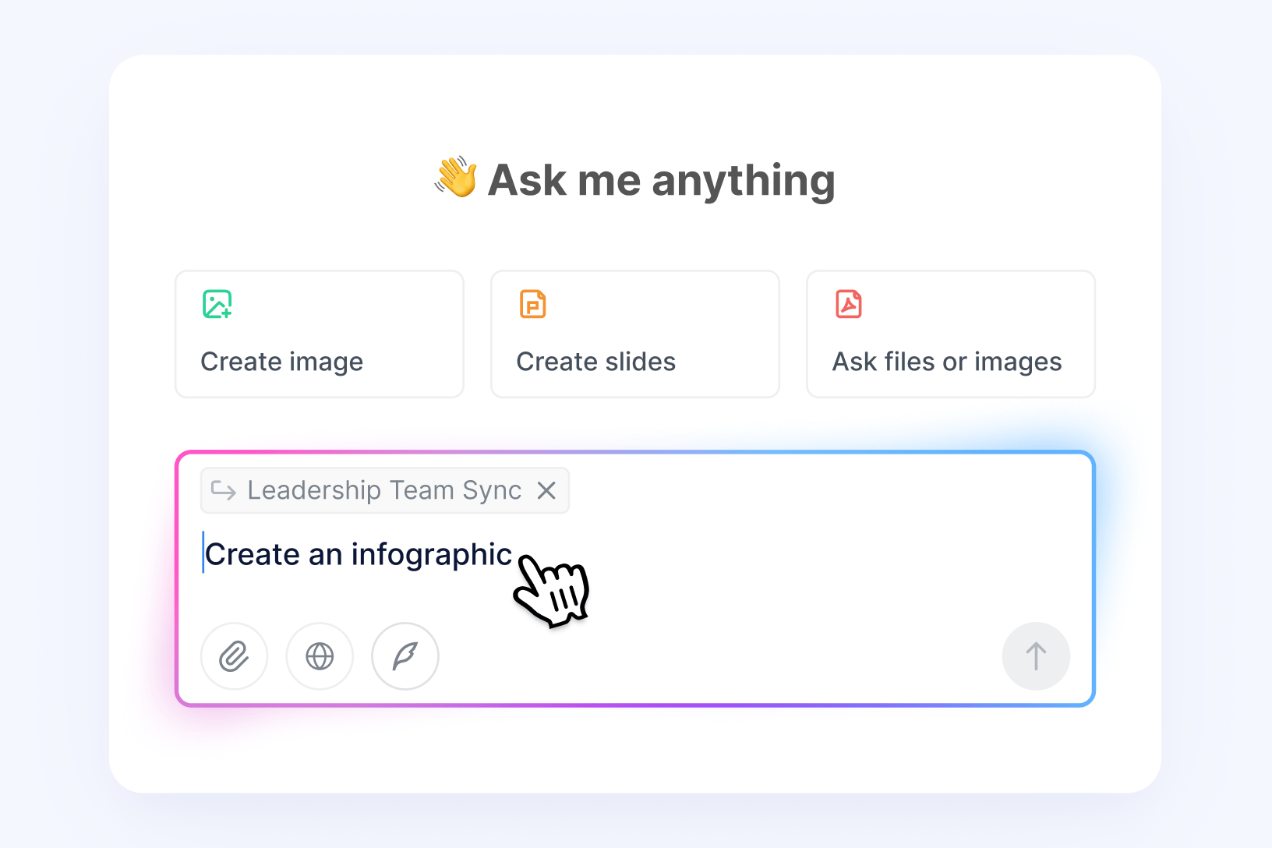The height and width of the screenshot is (848, 1272).
Task: Enable web search with the globe icon
Action: (x=320, y=656)
